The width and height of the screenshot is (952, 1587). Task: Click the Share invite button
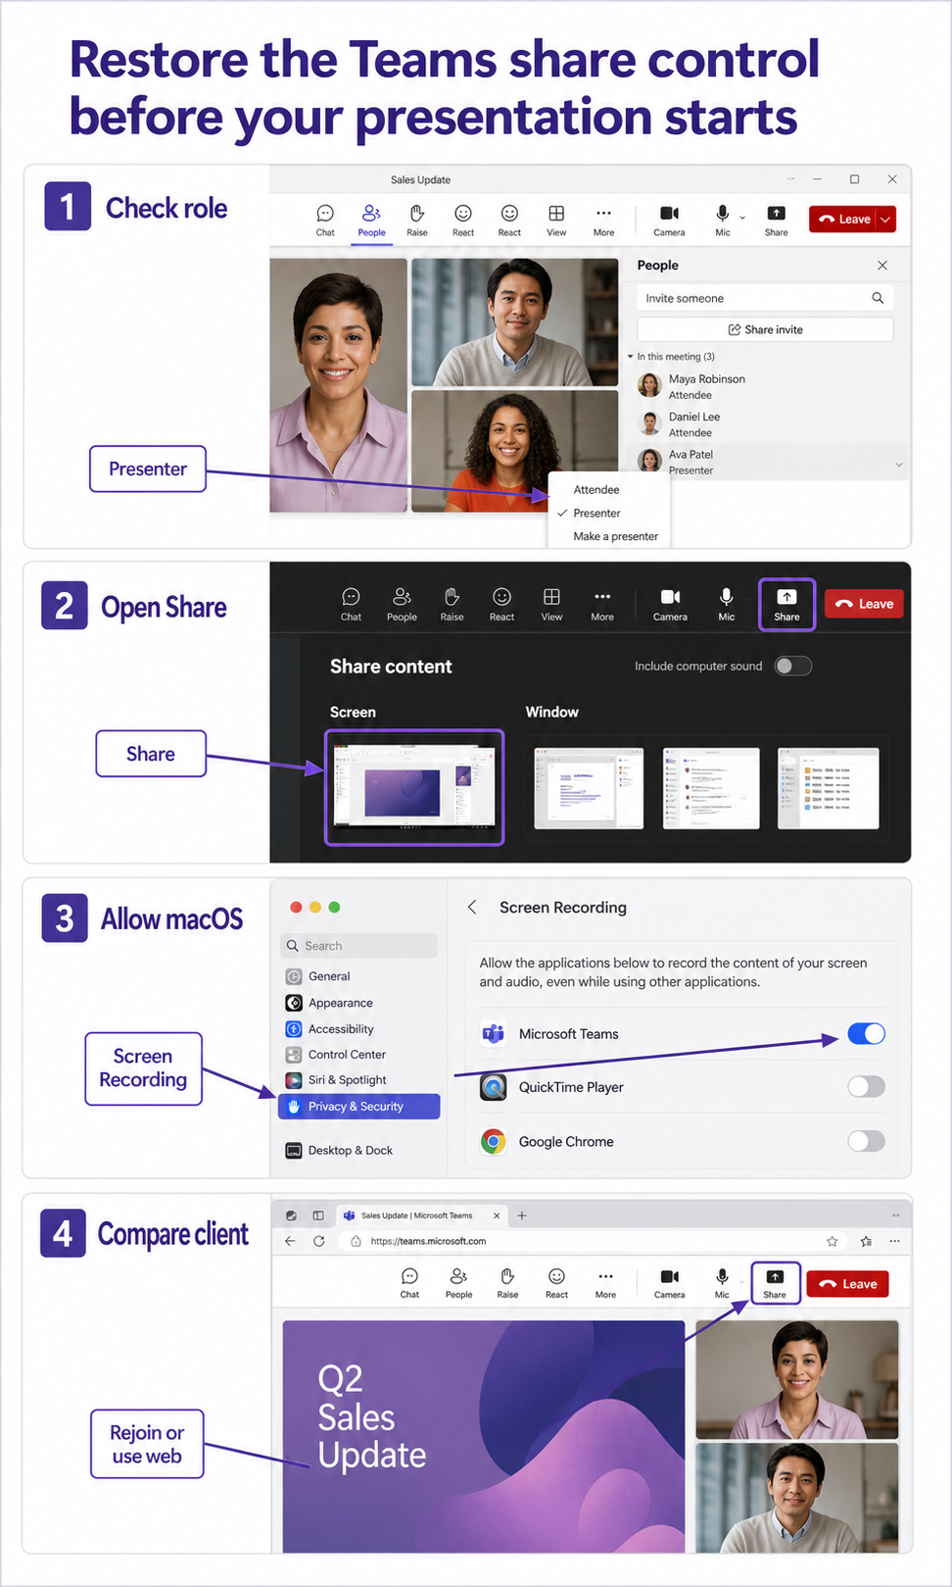pos(765,329)
